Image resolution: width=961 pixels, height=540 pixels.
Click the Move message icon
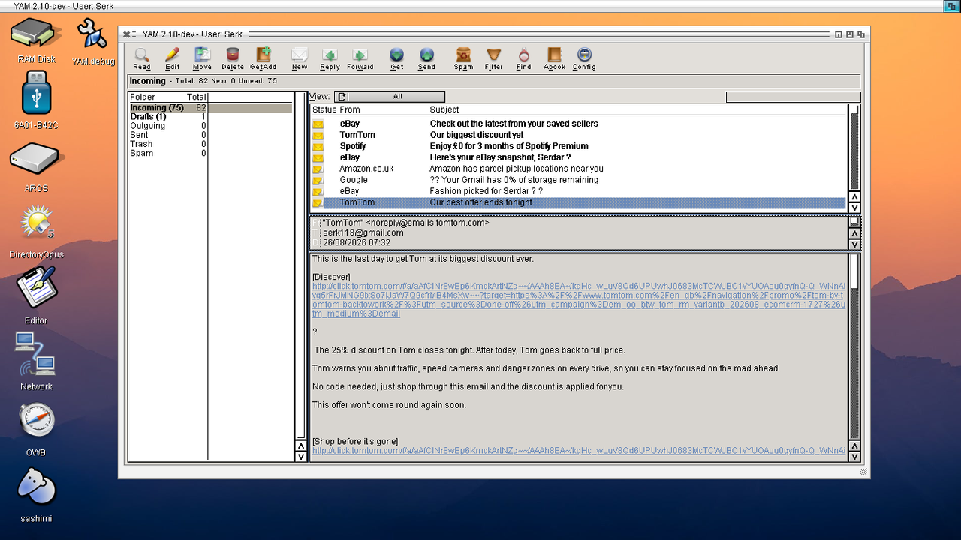point(202,58)
